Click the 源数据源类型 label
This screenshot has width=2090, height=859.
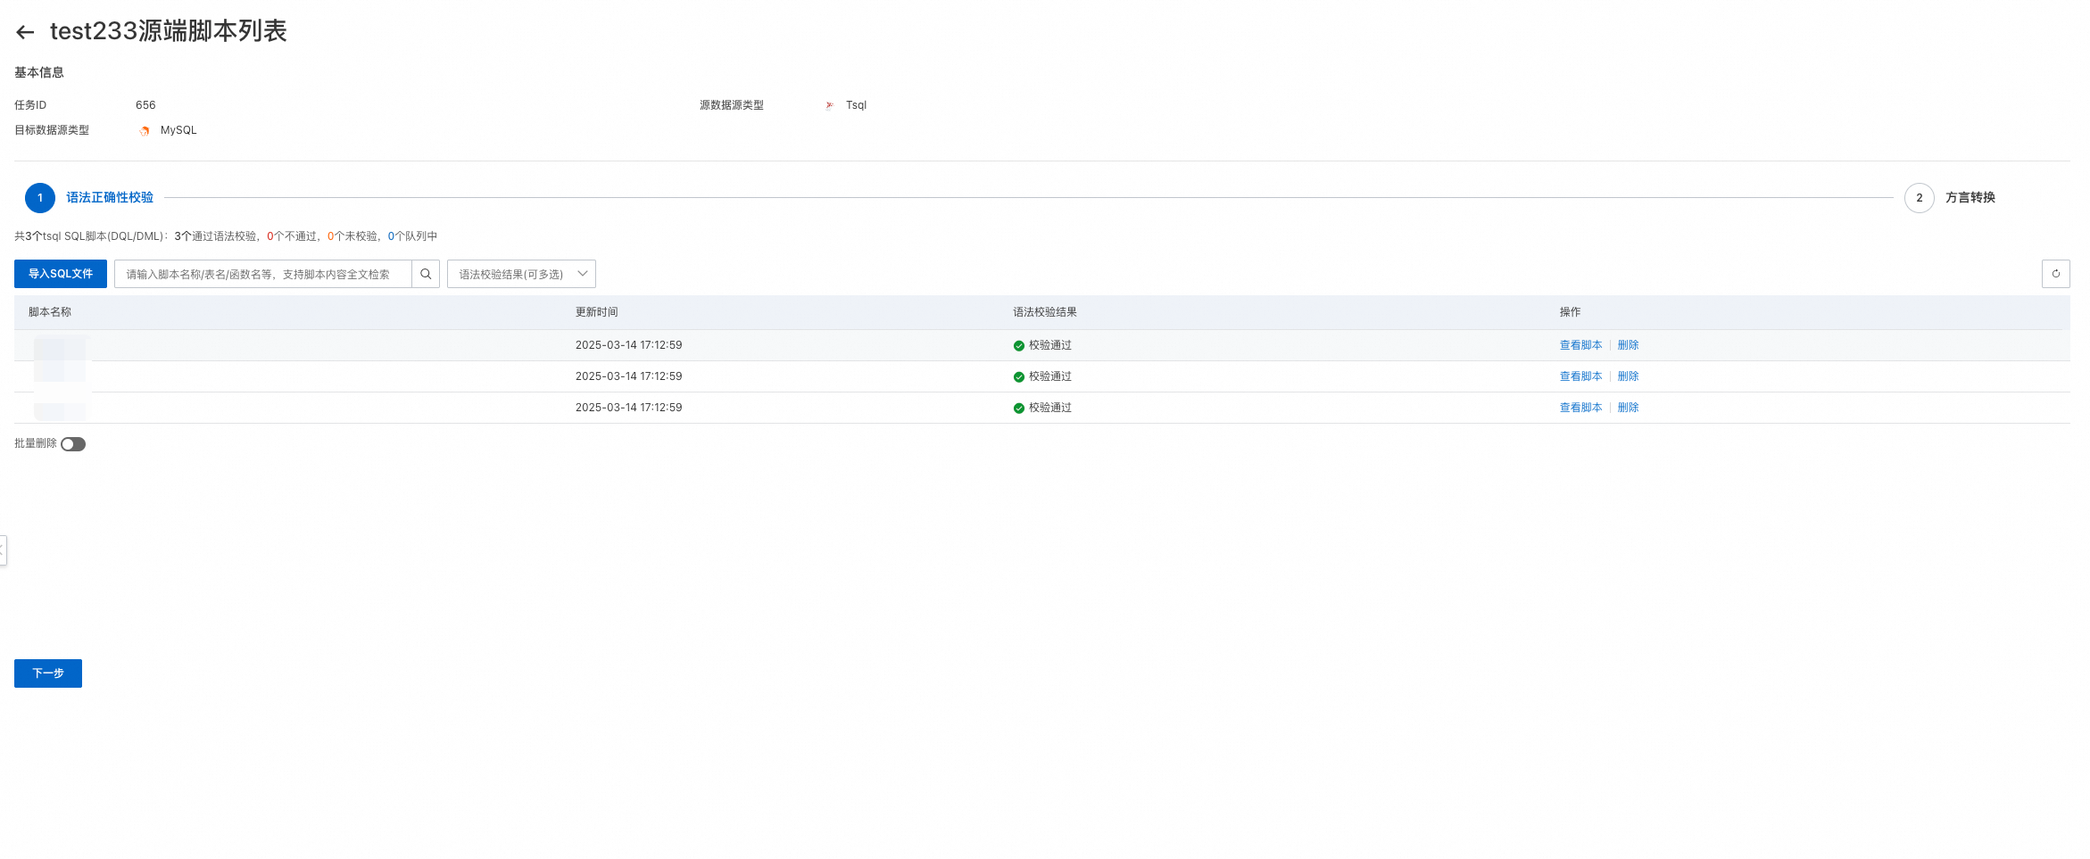click(x=732, y=105)
